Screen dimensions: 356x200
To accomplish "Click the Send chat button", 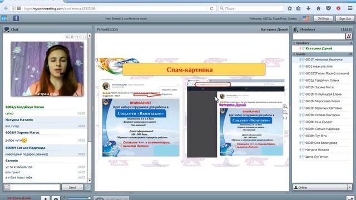I will [x=72, y=187].
